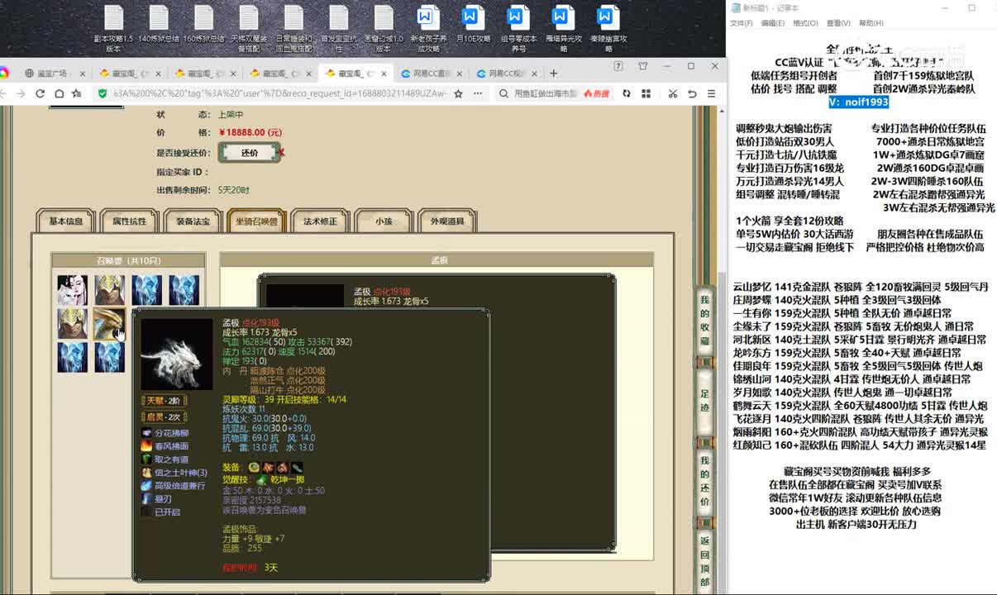Open the 文件(F) menu in Notepad
Screen dimensions: 997x595
point(742,23)
